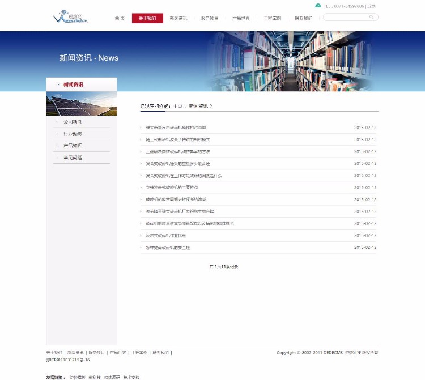The image size is (425, 380).
Task: Click the library bookshelf banner image
Action: click(x=290, y=61)
